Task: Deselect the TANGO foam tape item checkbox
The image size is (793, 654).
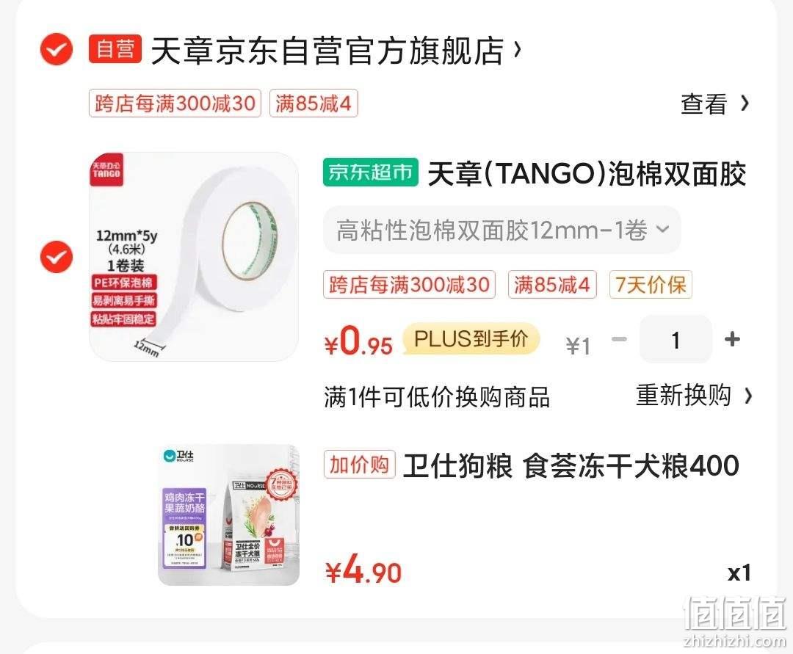Action: 56,257
